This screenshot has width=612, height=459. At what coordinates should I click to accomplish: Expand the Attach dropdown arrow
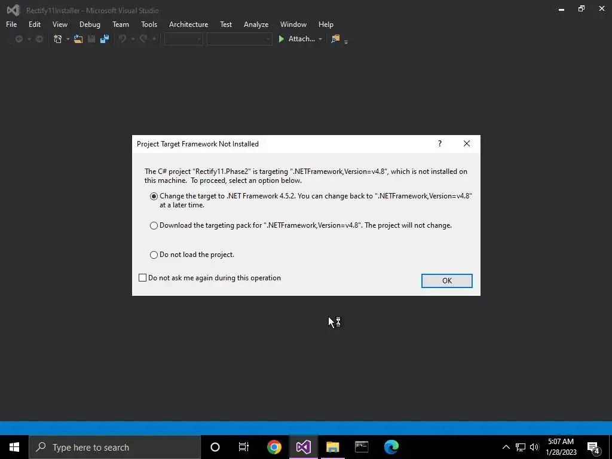[320, 39]
